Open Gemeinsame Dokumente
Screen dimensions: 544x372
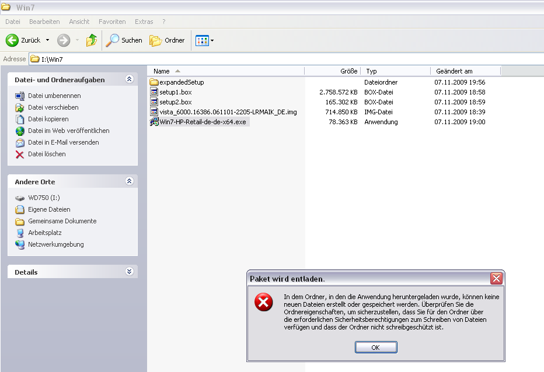[x=62, y=221]
